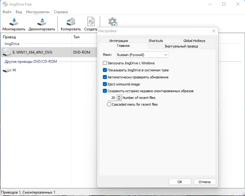245x196 pixels.
Task: Switch to the Shortcuts tab
Action: pos(156,41)
